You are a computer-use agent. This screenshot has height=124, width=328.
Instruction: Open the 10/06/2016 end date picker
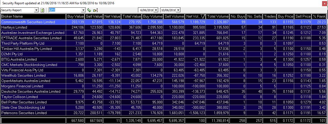(178, 10)
